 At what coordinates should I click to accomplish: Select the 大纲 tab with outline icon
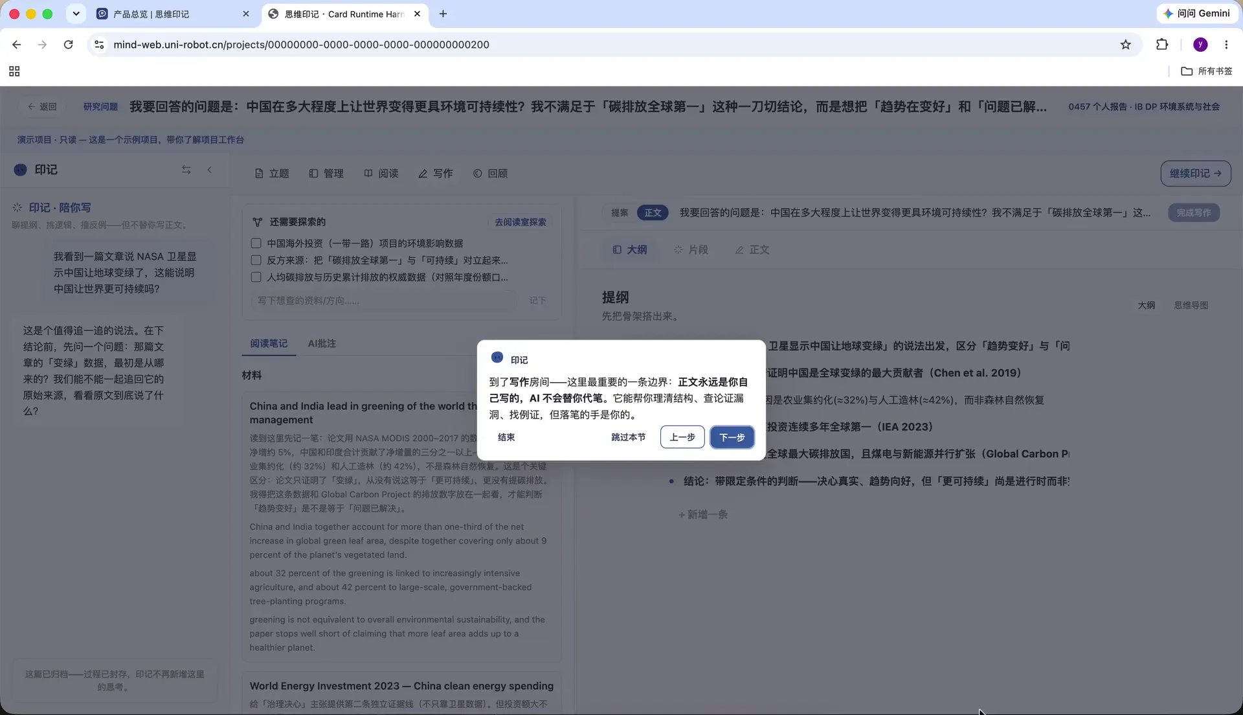coord(630,249)
